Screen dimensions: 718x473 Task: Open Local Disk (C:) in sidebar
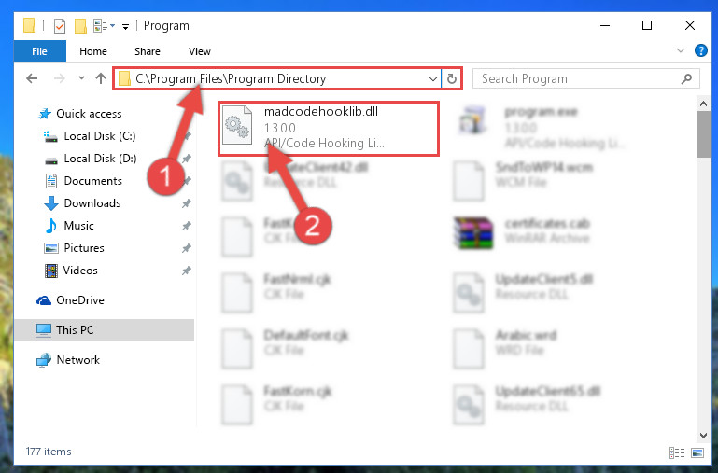point(99,136)
